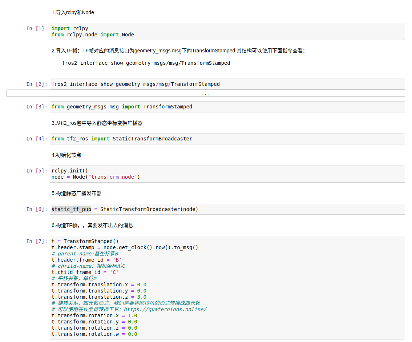
Task: Click the quaternions.online URL in the comment
Action: coord(165,309)
